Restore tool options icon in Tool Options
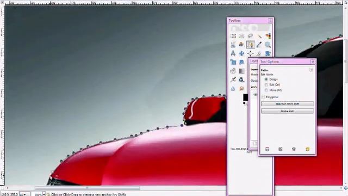 coord(281,149)
